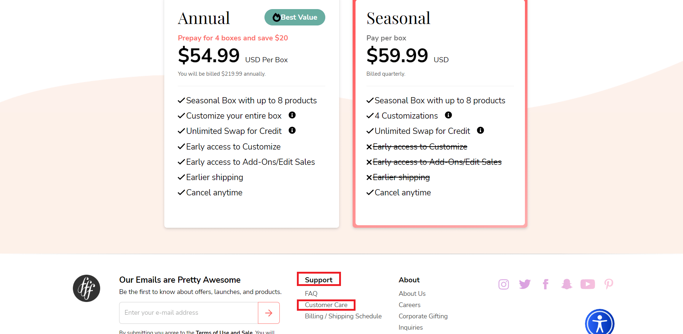
Task: Open the Twitter social icon
Action: click(525, 284)
